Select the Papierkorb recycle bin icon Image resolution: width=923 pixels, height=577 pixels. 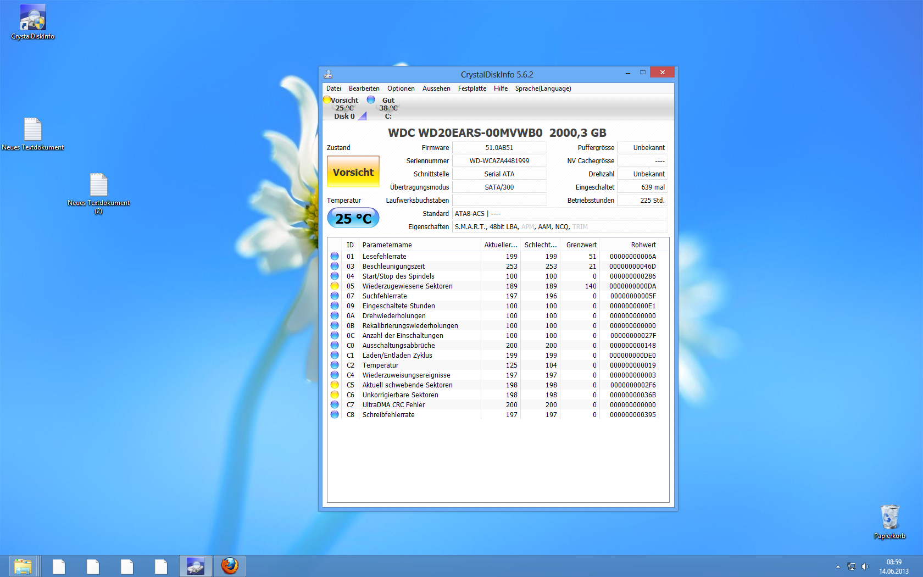tap(889, 521)
